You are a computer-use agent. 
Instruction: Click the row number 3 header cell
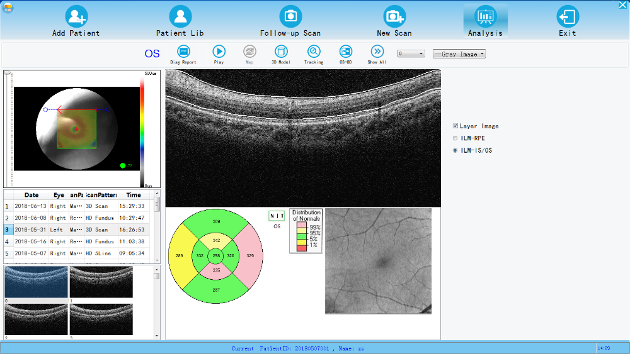pos(7,230)
